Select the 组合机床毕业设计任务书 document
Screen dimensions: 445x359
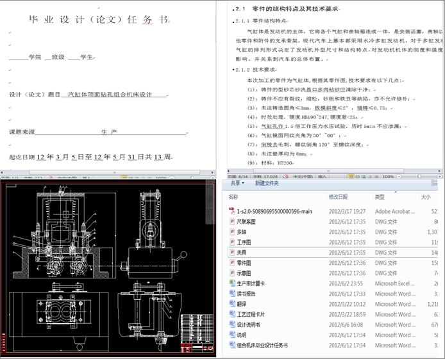click(x=258, y=345)
